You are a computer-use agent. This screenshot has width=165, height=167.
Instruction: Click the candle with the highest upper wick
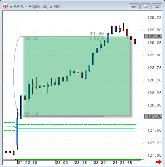pos(116,29)
